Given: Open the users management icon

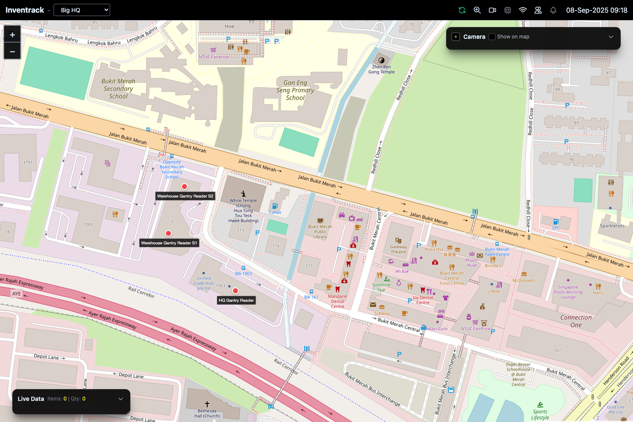Looking at the screenshot, I should pos(538,10).
